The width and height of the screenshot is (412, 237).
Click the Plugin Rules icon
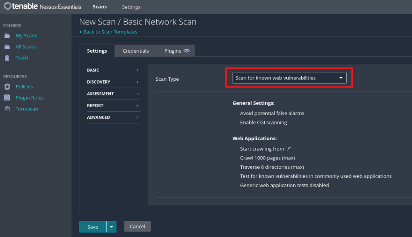pyautogui.click(x=7, y=98)
